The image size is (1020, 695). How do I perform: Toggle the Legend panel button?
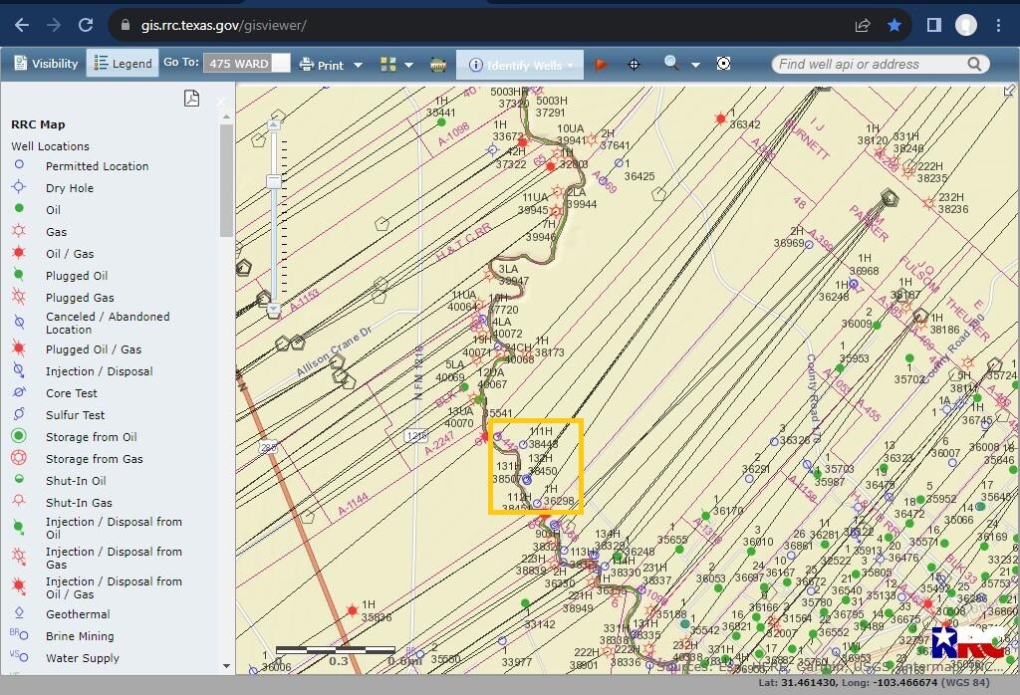(x=123, y=64)
